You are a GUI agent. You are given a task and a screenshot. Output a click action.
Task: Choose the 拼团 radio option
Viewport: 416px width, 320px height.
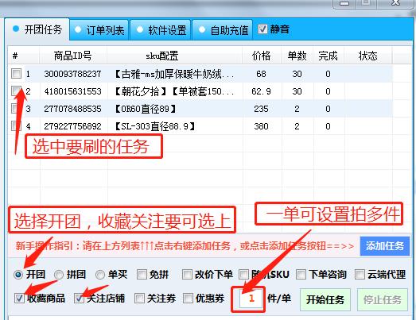click(x=59, y=275)
